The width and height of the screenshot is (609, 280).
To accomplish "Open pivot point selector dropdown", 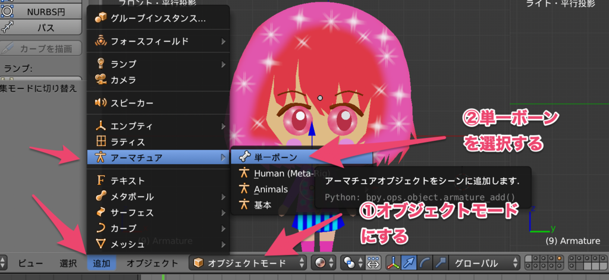I will pyautogui.click(x=352, y=263).
